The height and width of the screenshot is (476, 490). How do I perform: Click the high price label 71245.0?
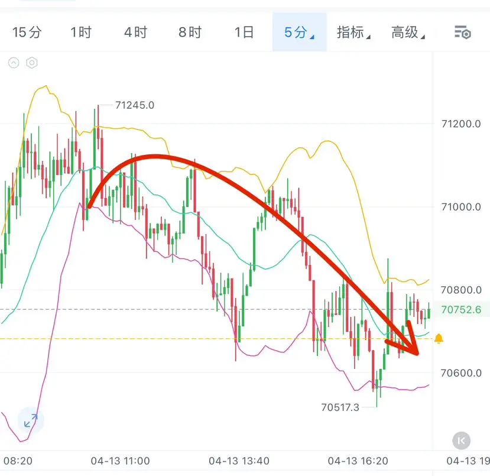[135, 105]
